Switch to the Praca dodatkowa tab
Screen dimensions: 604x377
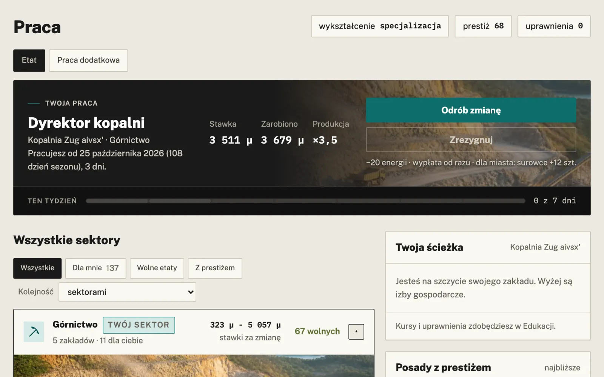88,60
